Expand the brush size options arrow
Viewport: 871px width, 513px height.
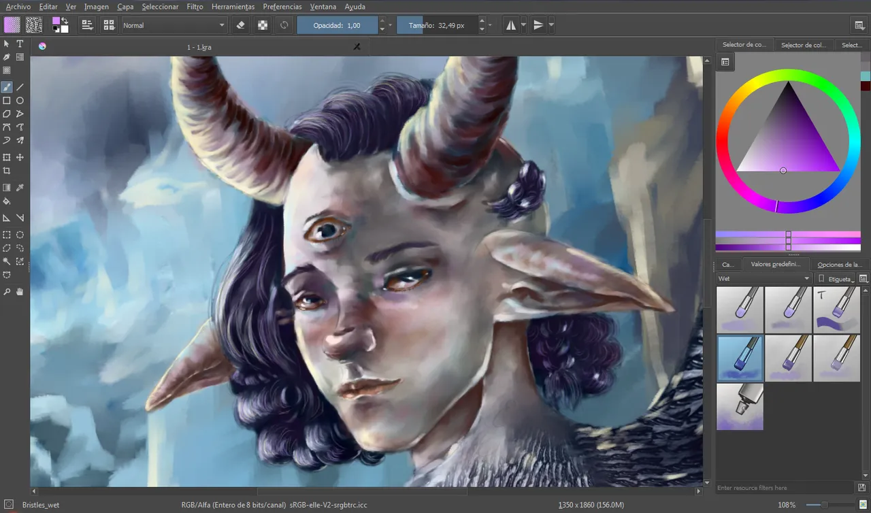coord(490,25)
